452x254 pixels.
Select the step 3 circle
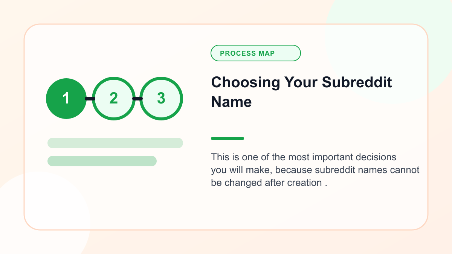point(161,99)
